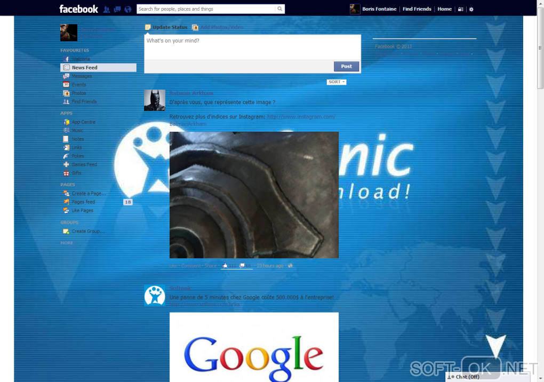Click Like under the Batman post
Viewport: 544px width, 382px height.
click(x=173, y=266)
